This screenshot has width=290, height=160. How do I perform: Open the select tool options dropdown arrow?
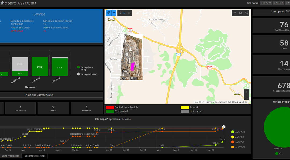click(114, 13)
